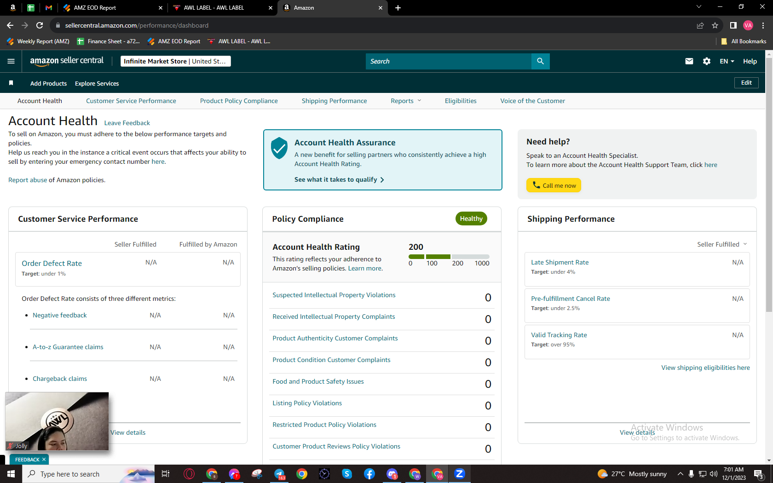Screen dimensions: 773x483
Task: Click the Leave Feedback link
Action: [x=127, y=123]
